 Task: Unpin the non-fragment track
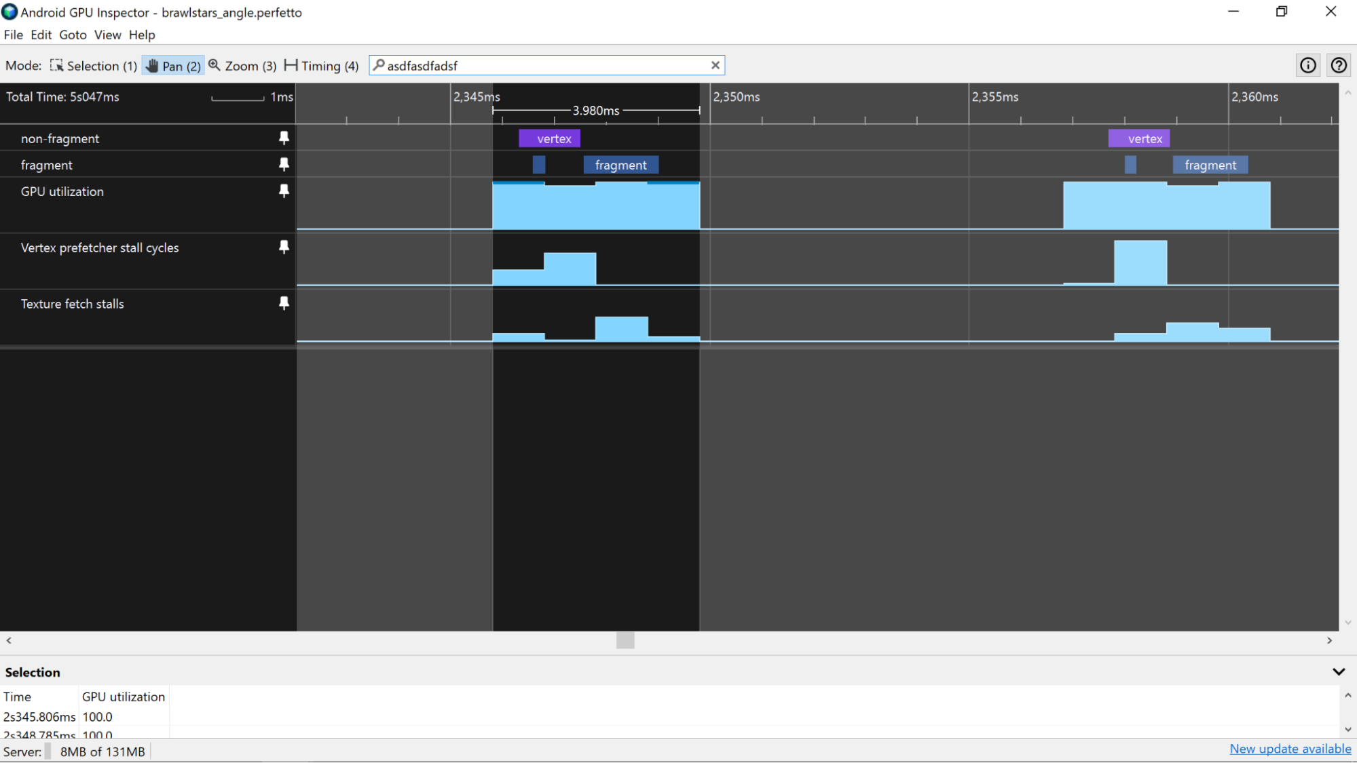pyautogui.click(x=284, y=138)
